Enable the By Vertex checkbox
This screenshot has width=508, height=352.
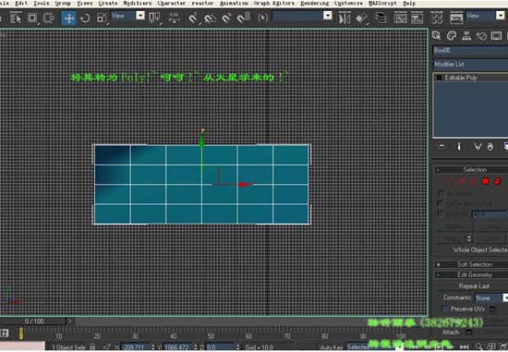point(440,194)
